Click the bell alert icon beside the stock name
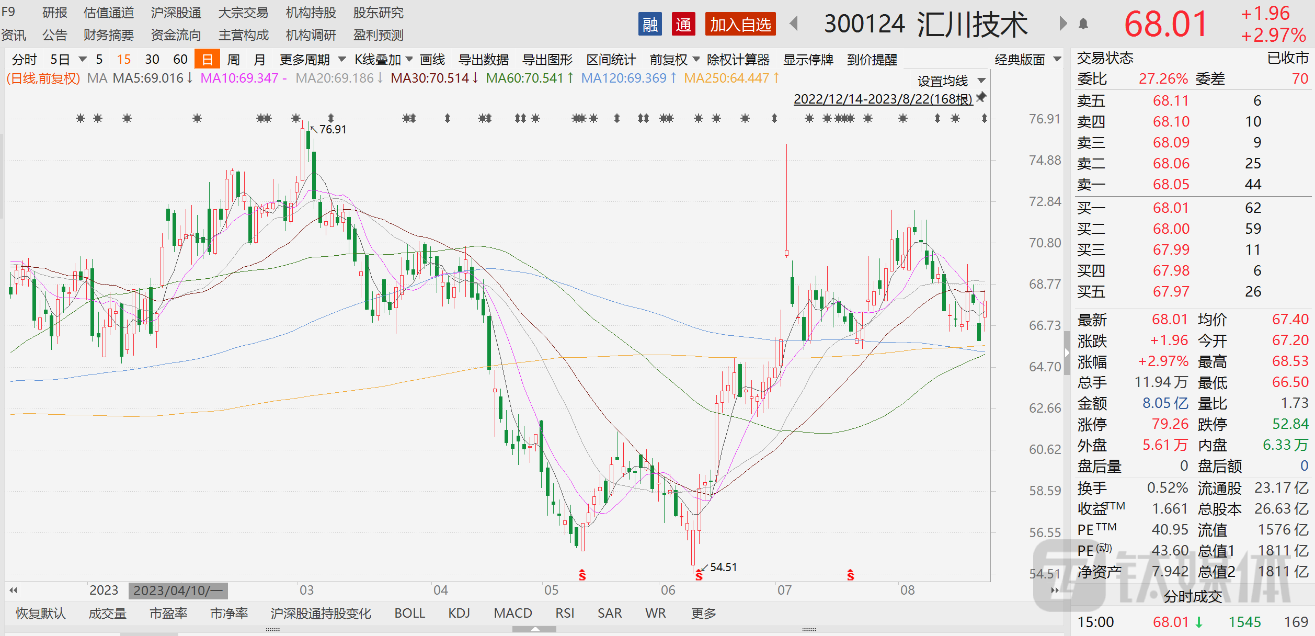This screenshot has width=1315, height=636. click(1083, 24)
